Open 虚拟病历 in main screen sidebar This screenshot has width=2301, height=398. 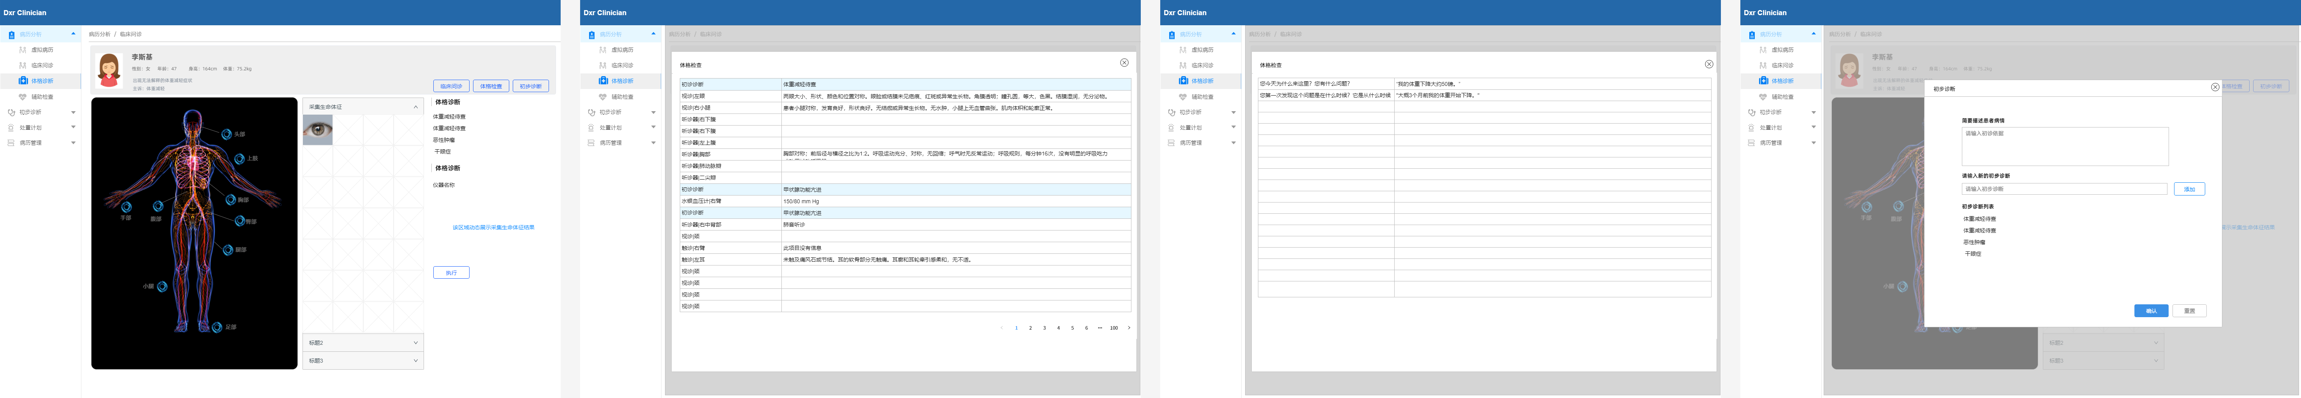[x=42, y=50]
